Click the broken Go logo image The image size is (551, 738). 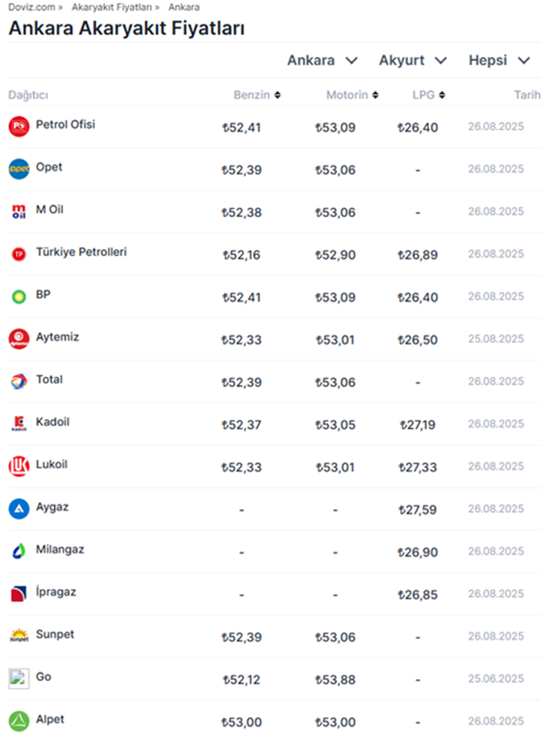point(19,678)
